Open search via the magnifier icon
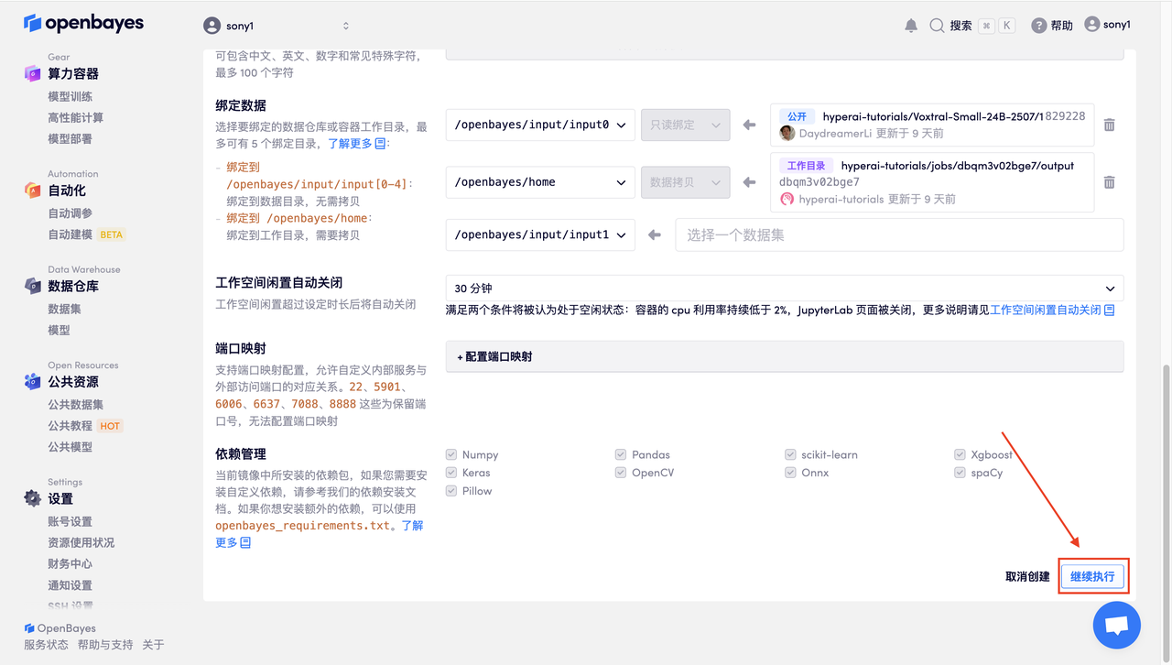1172x665 pixels. [936, 25]
